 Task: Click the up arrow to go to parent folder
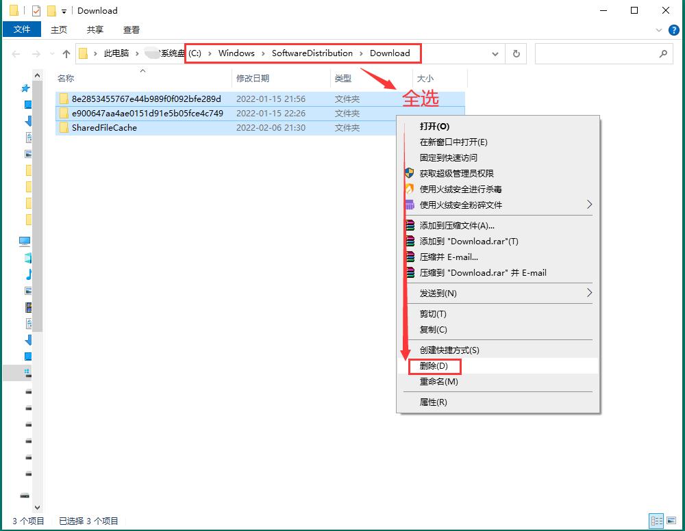tap(66, 53)
